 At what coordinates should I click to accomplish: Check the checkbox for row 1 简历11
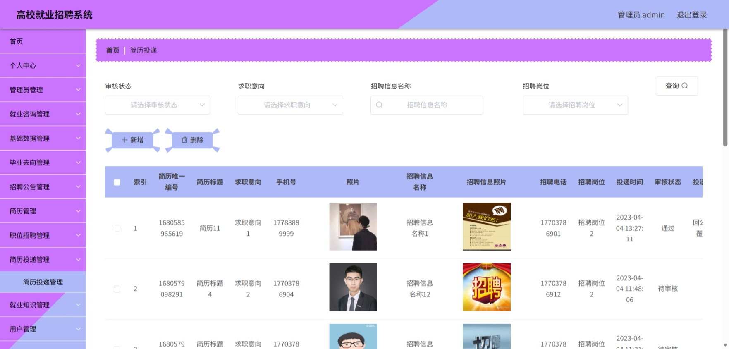[117, 228]
